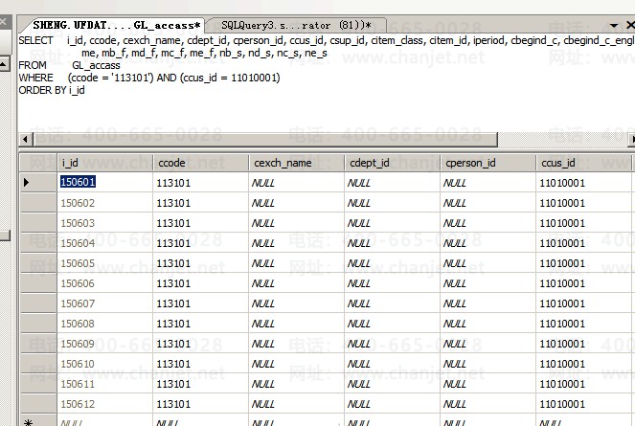Click cperson_id NULL in row 150604

(488, 243)
